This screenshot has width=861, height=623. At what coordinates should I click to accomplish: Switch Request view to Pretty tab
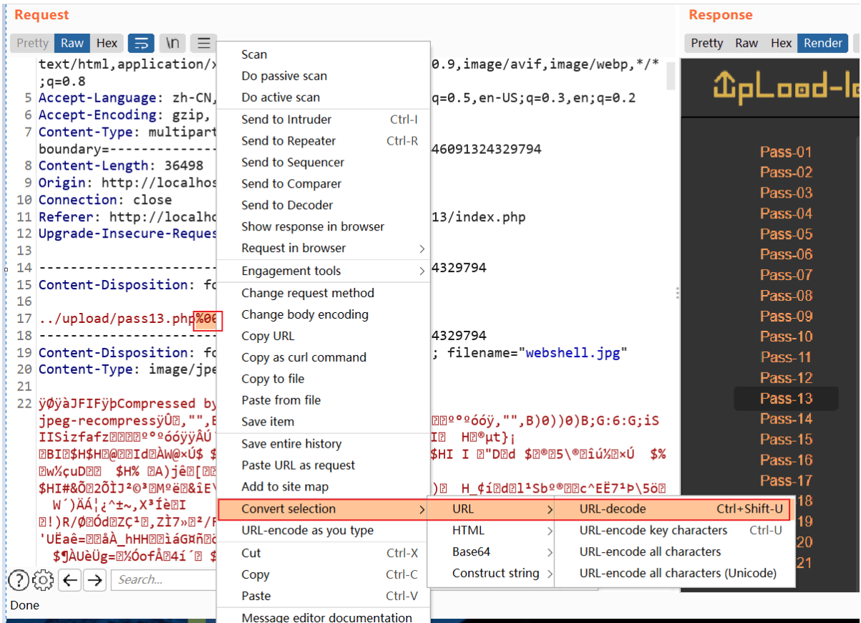[x=32, y=43]
